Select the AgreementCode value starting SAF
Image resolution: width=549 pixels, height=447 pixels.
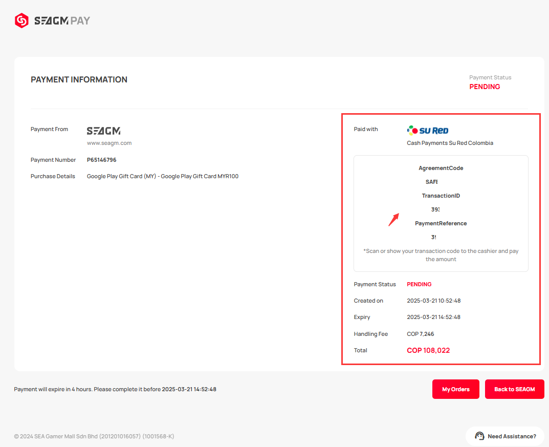click(432, 182)
